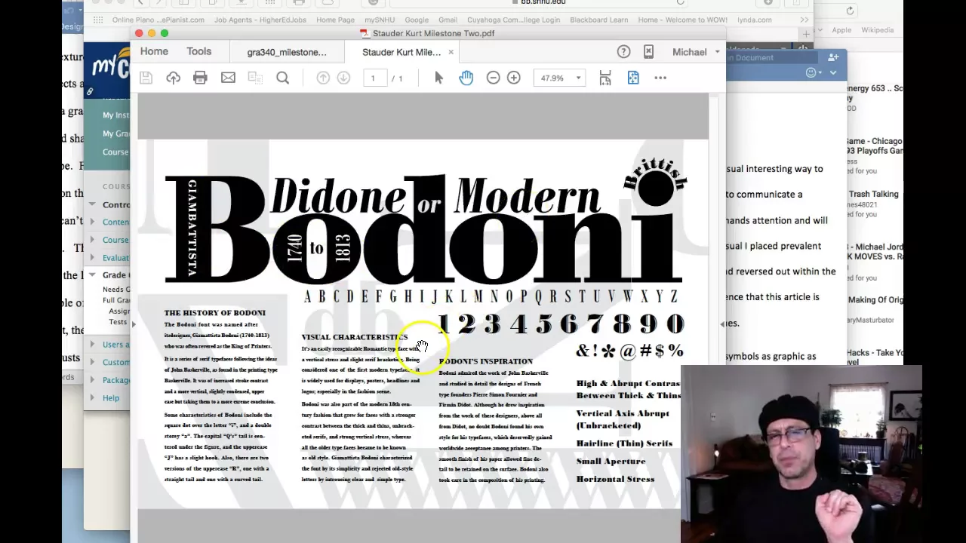Expand the Content Collection sidebar item
966x543 pixels.
(x=92, y=222)
